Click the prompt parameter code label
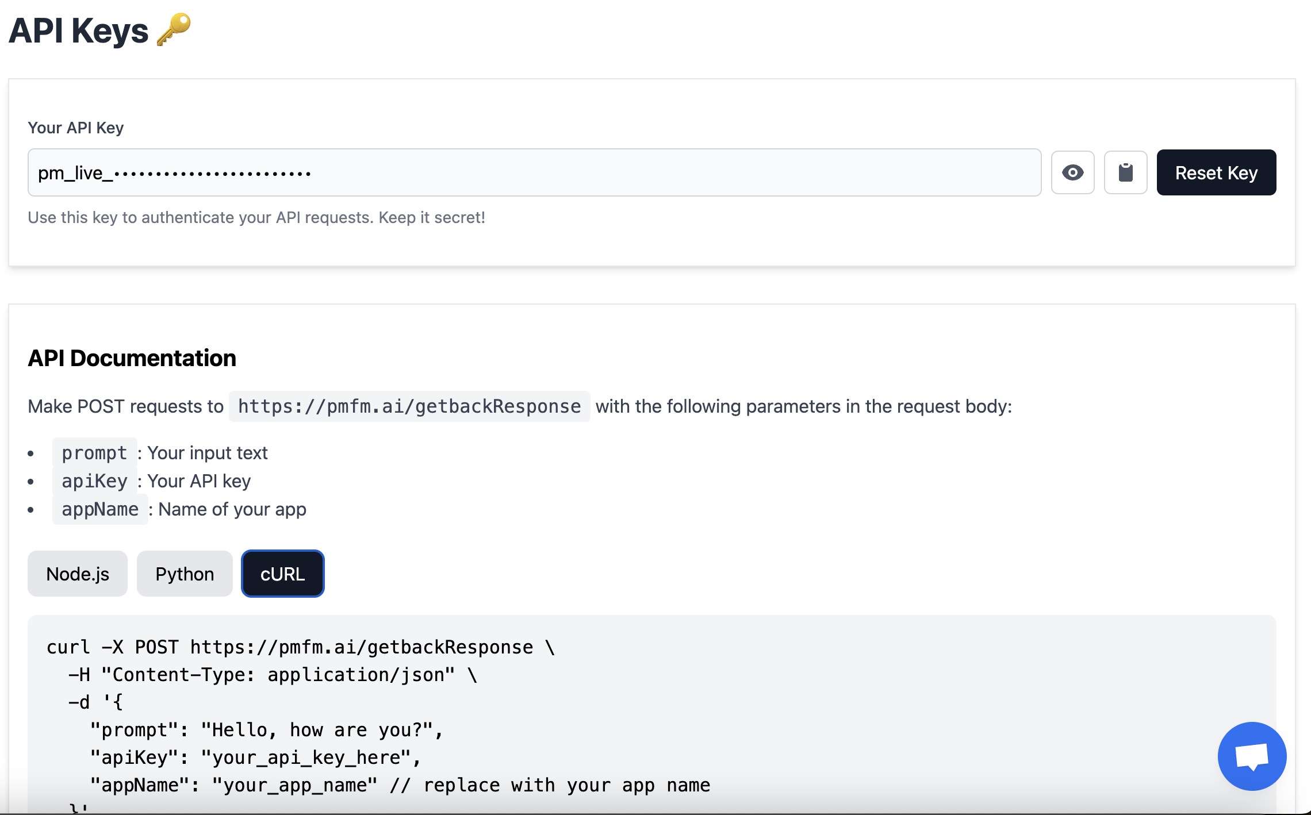Viewport: 1311px width, 815px height. [x=94, y=453]
